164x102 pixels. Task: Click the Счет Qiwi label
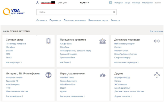[x=62, y=3]
